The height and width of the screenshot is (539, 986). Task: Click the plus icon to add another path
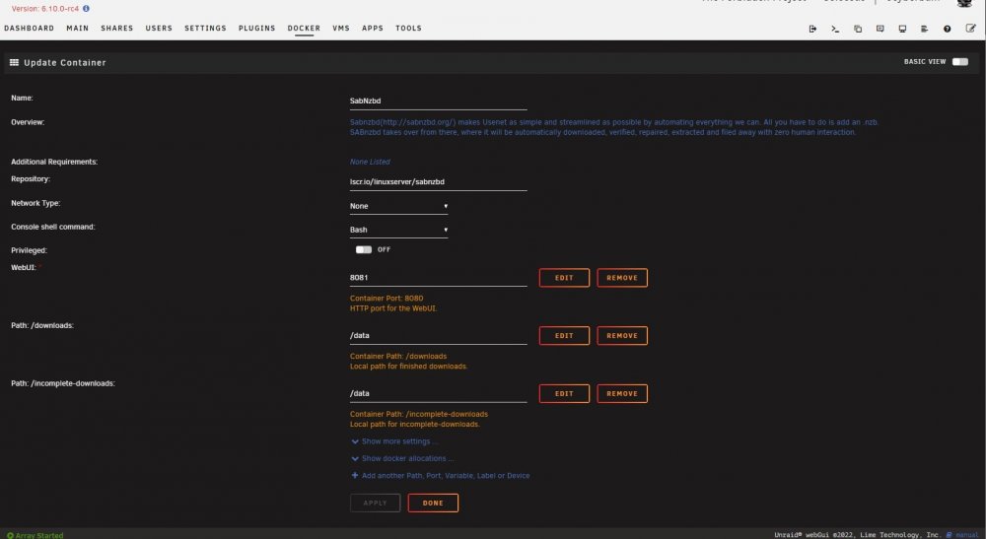[x=355, y=476]
